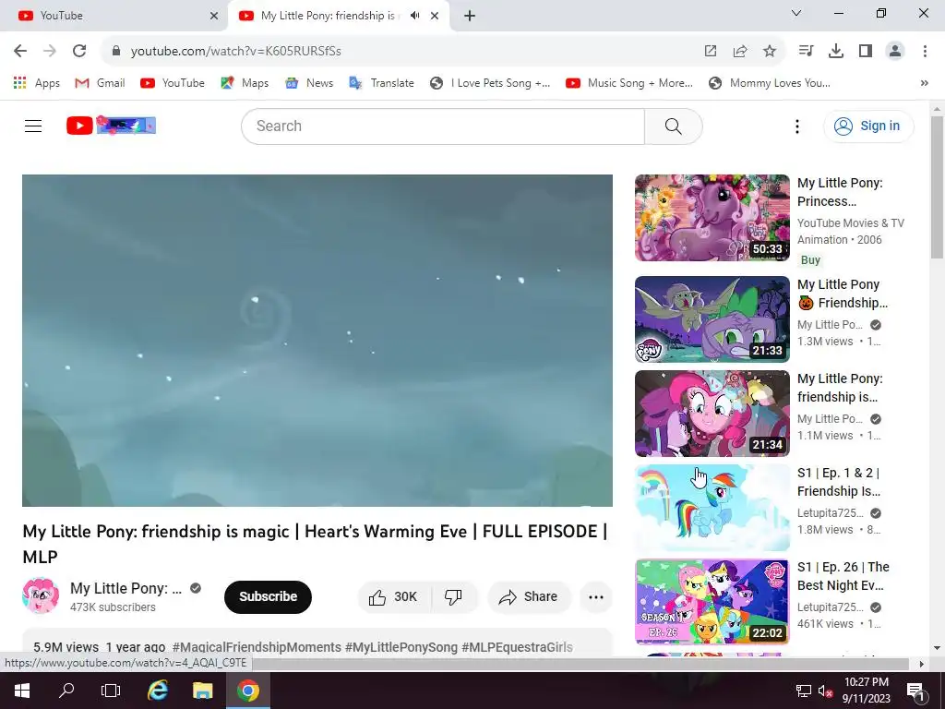The image size is (945, 709).
Task: Open File Explorer from taskbar
Action: tap(202, 691)
